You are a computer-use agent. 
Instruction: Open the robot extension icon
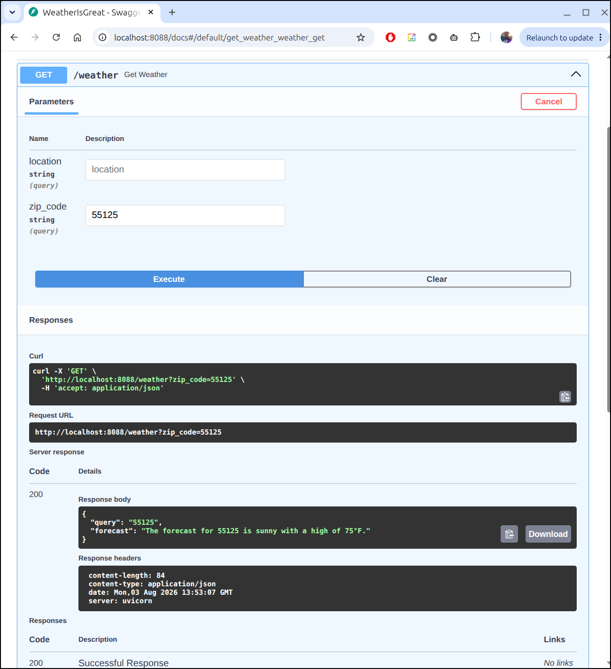click(454, 37)
